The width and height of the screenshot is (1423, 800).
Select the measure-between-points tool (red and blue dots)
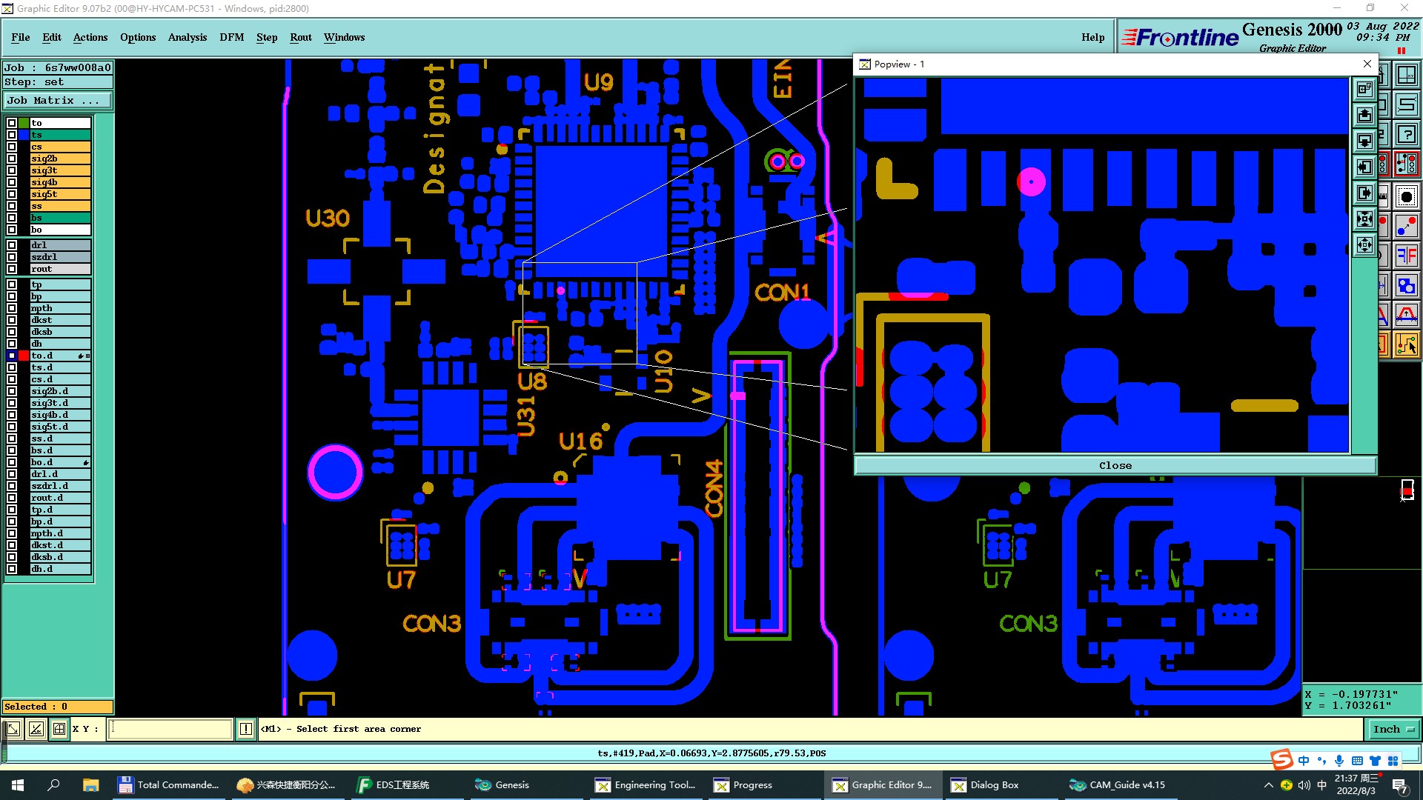[1406, 227]
